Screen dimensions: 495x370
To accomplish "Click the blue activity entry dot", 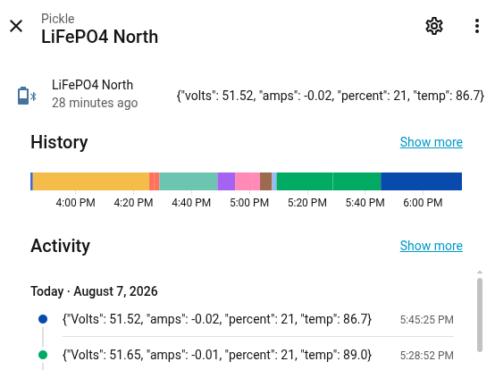I will (43, 319).
